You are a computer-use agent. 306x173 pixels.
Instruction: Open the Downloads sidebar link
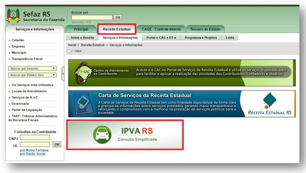[20, 103]
